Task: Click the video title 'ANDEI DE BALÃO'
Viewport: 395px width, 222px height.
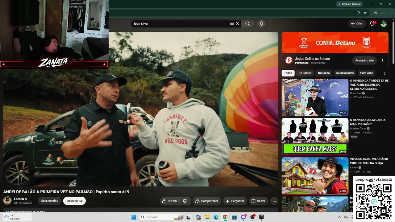Action: tap(66, 192)
